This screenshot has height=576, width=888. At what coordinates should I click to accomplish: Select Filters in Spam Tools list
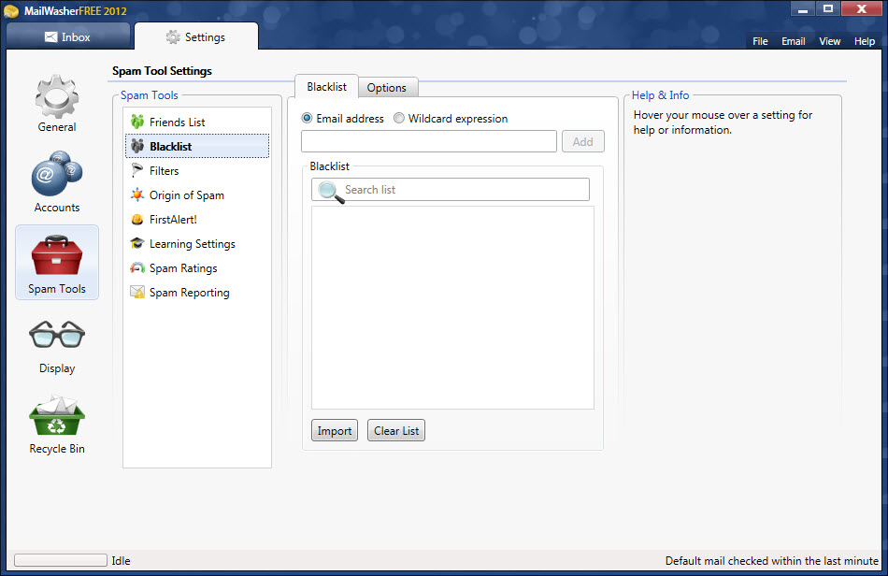[197, 170]
